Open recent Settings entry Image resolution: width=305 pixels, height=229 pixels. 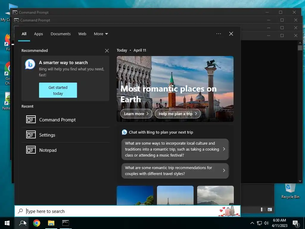tap(66, 135)
